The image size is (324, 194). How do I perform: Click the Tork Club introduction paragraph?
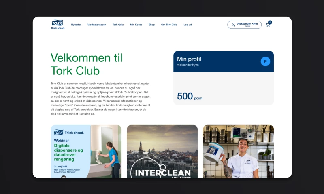pyautogui.click(x=100, y=99)
